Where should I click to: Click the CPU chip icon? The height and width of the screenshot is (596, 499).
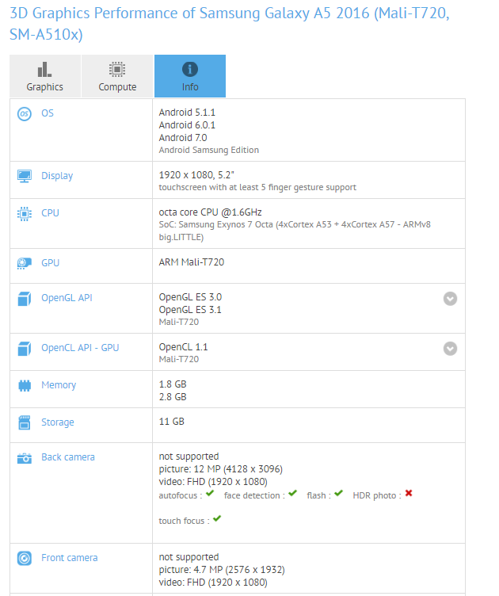25,214
